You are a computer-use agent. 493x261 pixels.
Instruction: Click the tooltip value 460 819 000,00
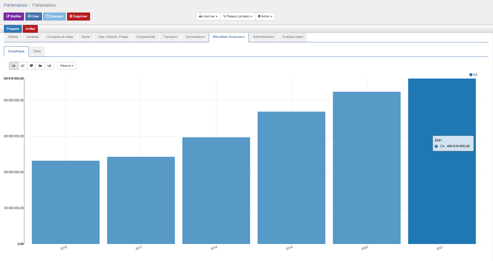click(x=458, y=146)
